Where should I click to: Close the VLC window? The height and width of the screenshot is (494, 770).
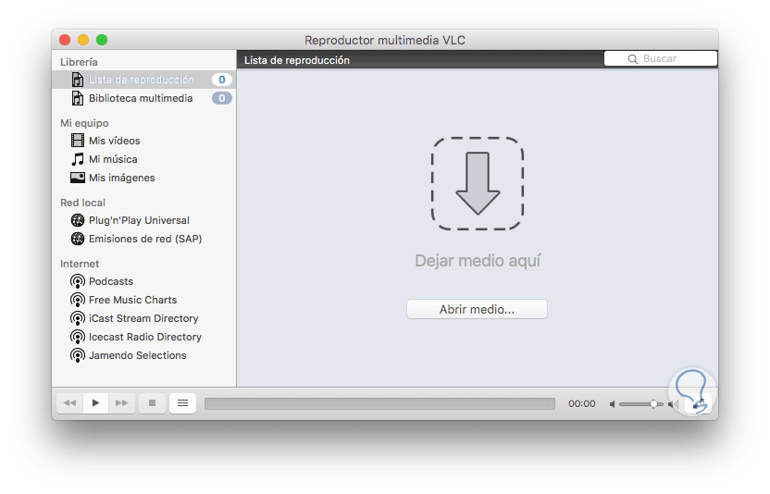click(x=65, y=40)
